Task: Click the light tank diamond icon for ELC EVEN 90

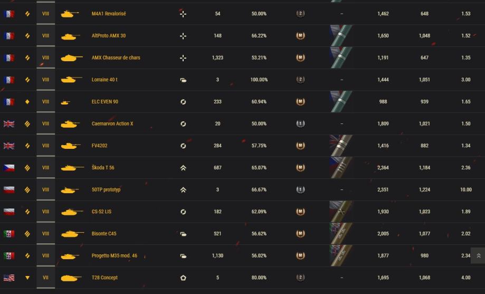Action: 27,102
